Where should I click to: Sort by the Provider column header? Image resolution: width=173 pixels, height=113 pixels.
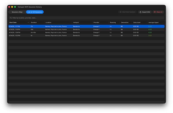[96, 22]
